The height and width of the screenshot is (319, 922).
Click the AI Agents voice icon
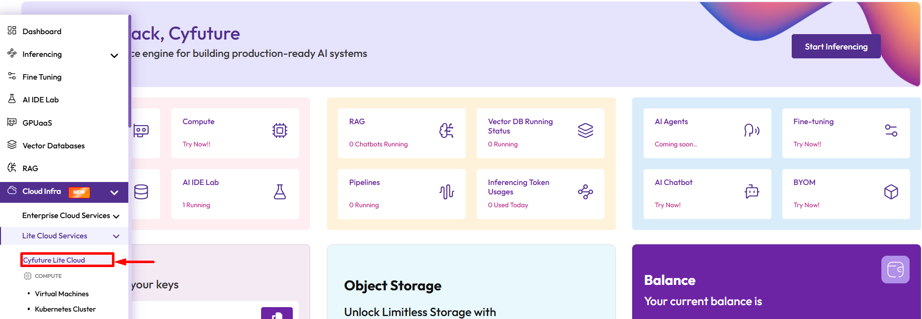pyautogui.click(x=752, y=131)
